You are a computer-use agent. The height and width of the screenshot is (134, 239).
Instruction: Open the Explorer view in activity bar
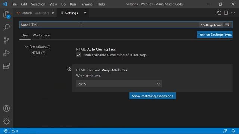pos(6,15)
